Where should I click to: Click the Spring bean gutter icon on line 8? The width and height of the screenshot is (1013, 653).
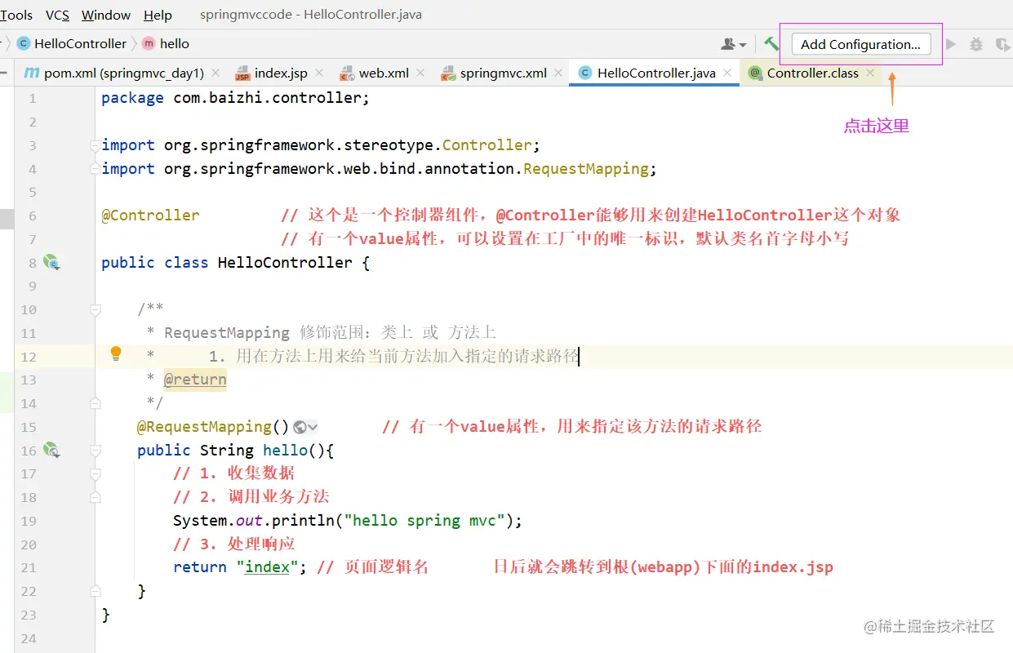pos(51,263)
